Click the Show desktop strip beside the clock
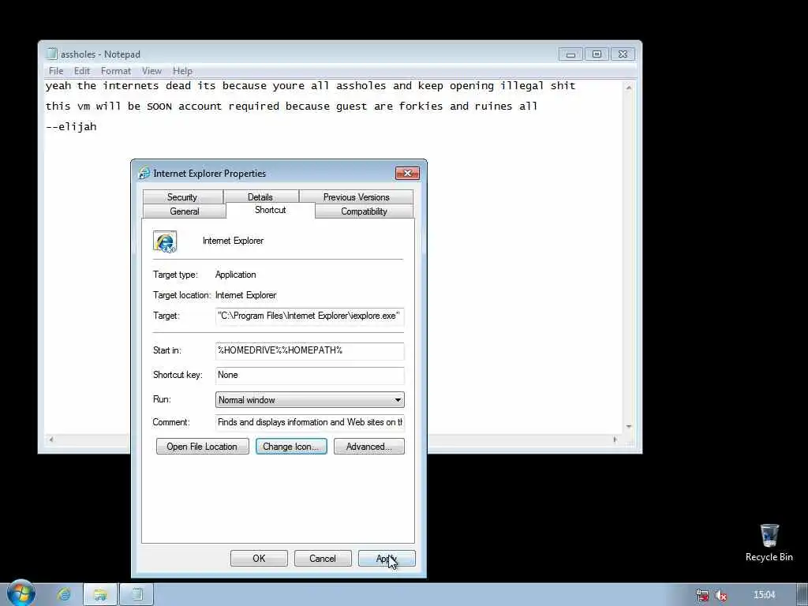This screenshot has width=808, height=606. [x=802, y=595]
